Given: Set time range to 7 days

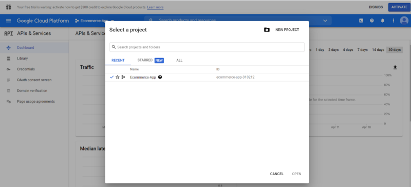Looking at the screenshot, I should [x=363, y=50].
